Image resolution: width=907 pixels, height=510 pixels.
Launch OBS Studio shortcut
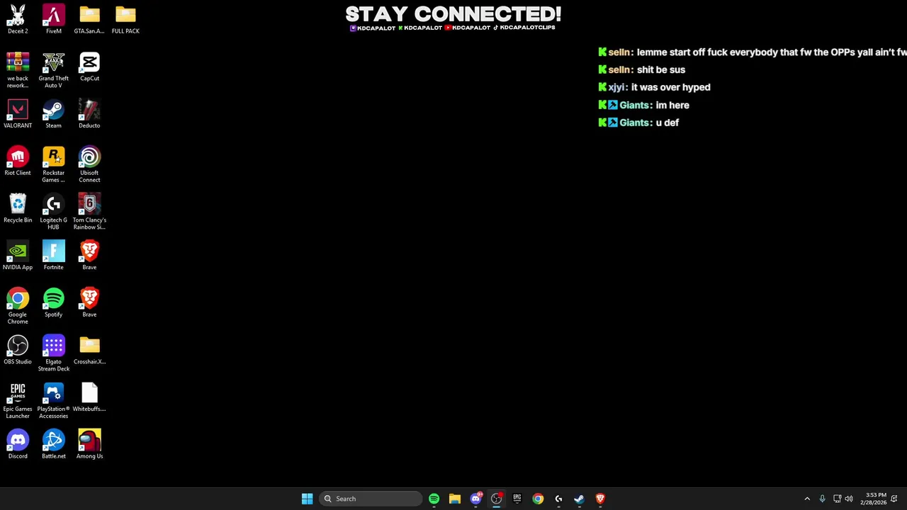coord(18,350)
